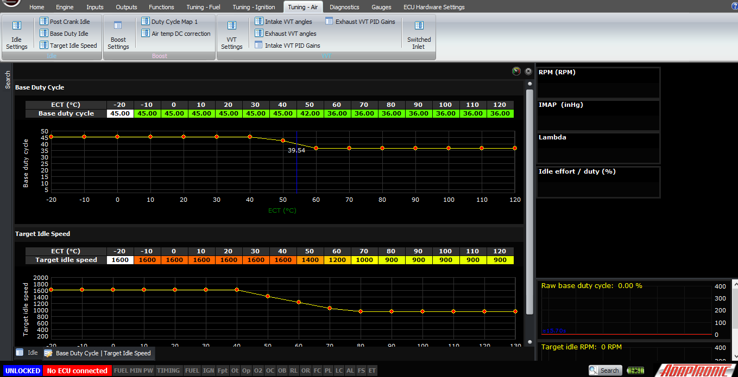Open Exhaust VVT PID Gains

click(360, 22)
